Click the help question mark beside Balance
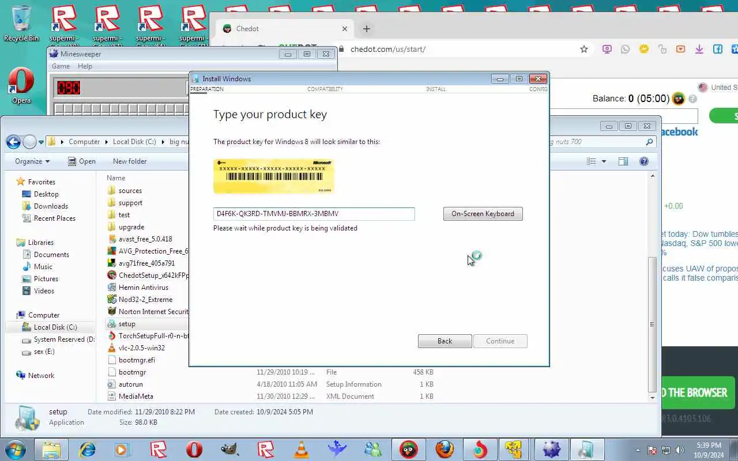Image resolution: width=738 pixels, height=461 pixels. pos(692,99)
